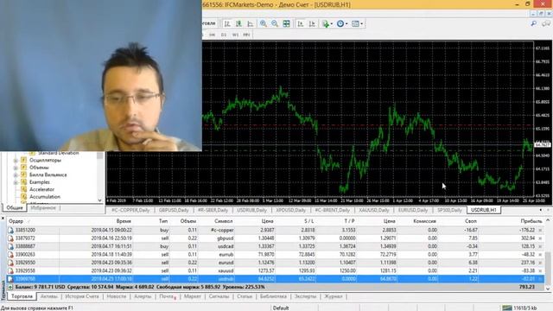This screenshot has height=311, width=553.
Task: Expand the indicators dropdown arrow
Action: (x=332, y=24)
